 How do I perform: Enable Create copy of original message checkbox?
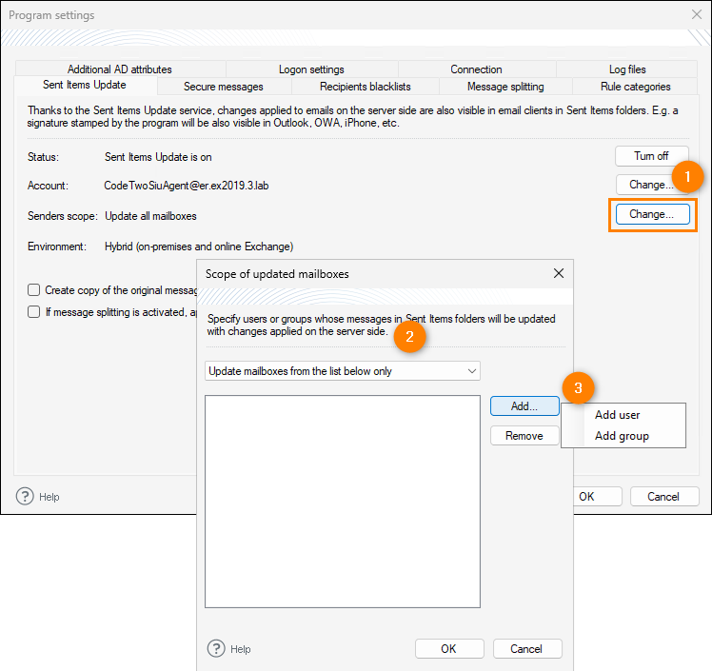pos(34,290)
